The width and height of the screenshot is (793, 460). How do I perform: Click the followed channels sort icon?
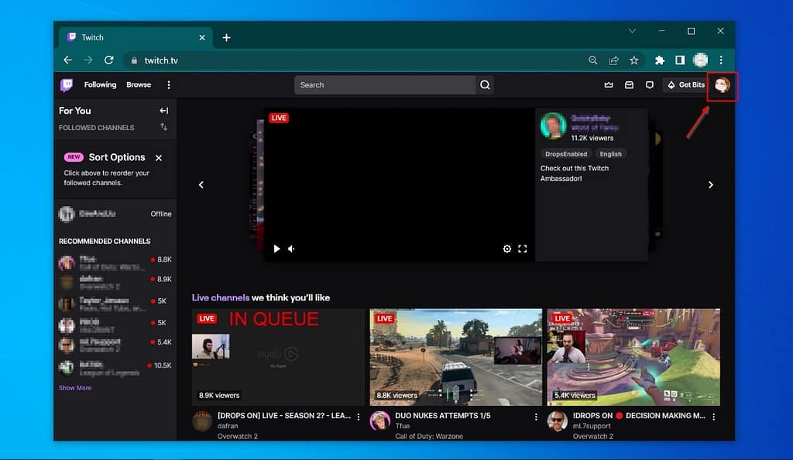pos(164,127)
